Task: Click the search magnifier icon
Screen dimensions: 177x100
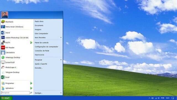Action: click(31, 93)
